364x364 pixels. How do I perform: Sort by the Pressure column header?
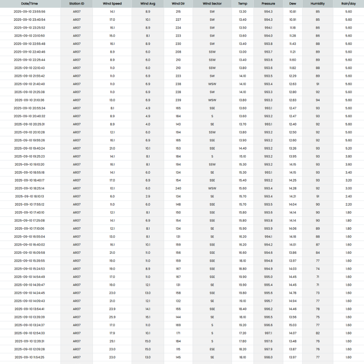[268, 4]
